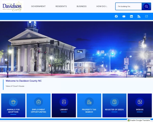Expand the How Do I... menu

[102, 6]
